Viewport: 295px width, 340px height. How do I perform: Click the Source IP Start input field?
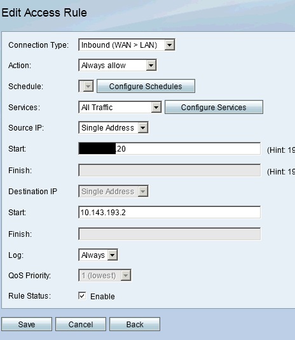pos(169,149)
